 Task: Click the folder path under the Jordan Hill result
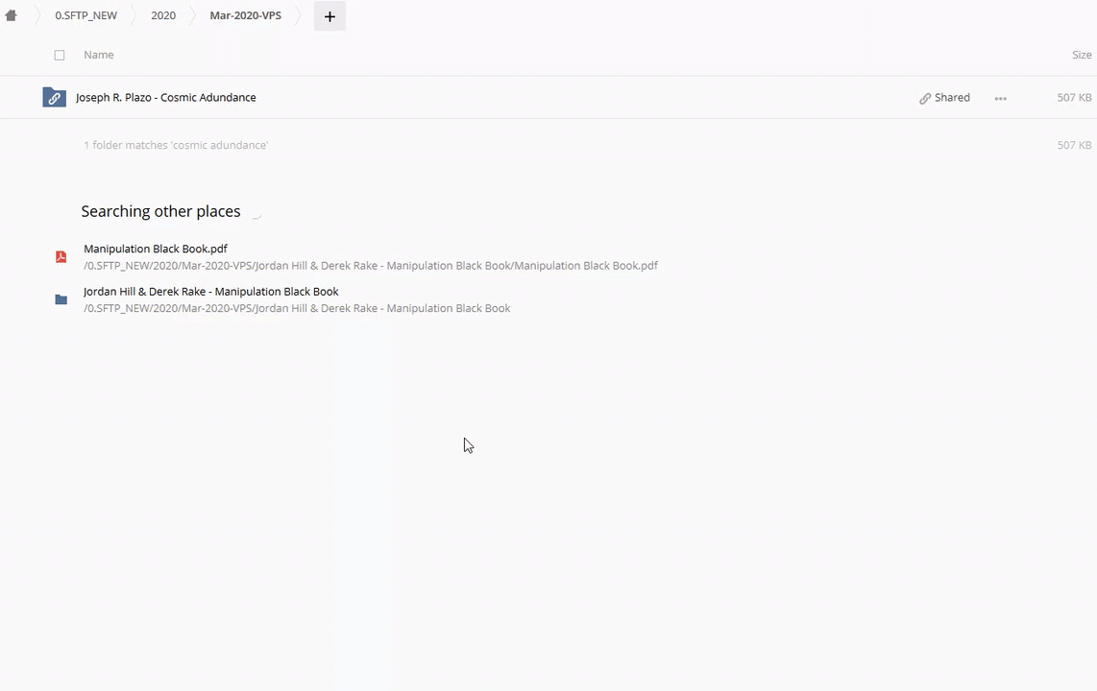(x=296, y=308)
